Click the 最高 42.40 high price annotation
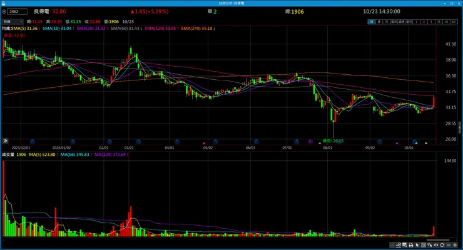The image size is (463, 250). 14,36
